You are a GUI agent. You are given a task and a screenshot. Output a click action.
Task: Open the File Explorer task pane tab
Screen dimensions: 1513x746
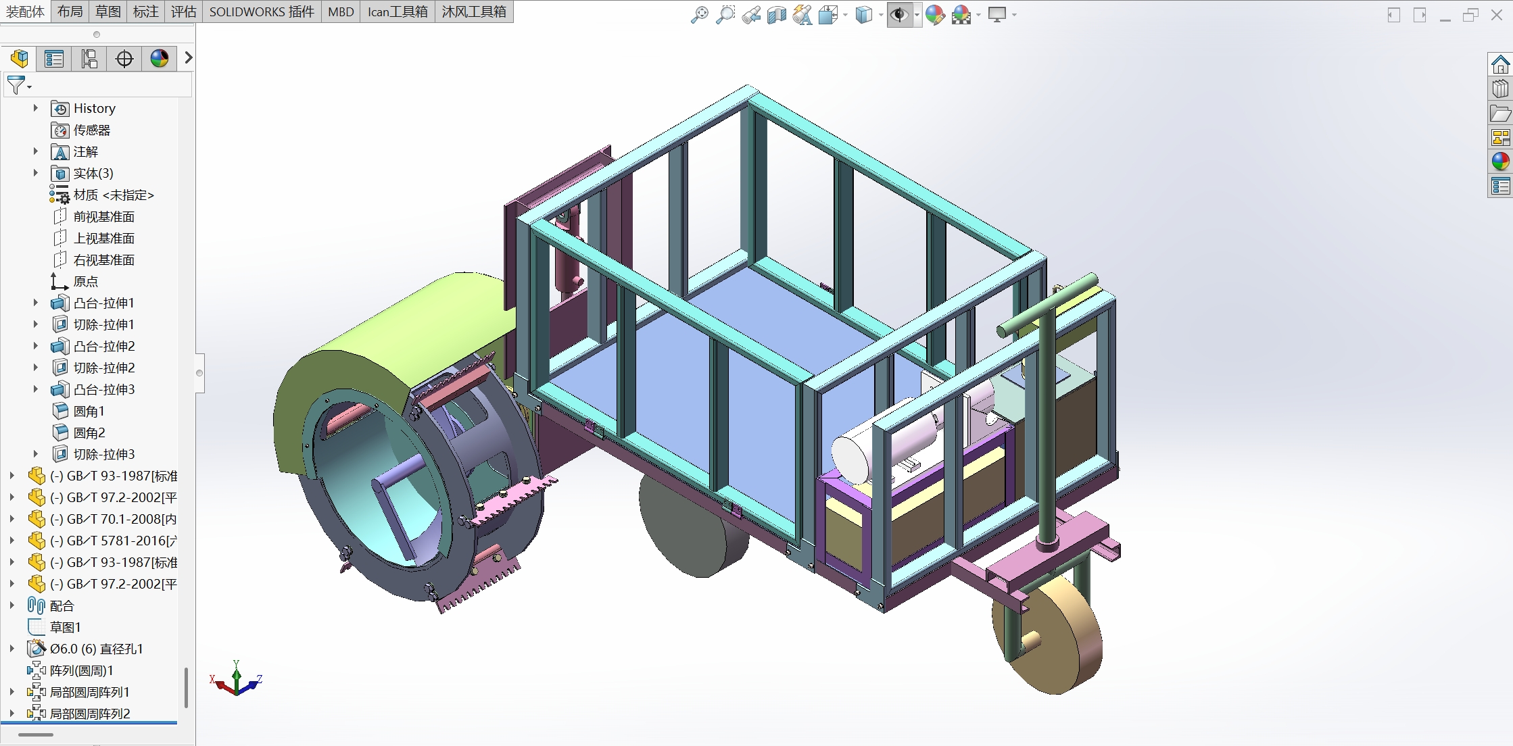click(1500, 114)
